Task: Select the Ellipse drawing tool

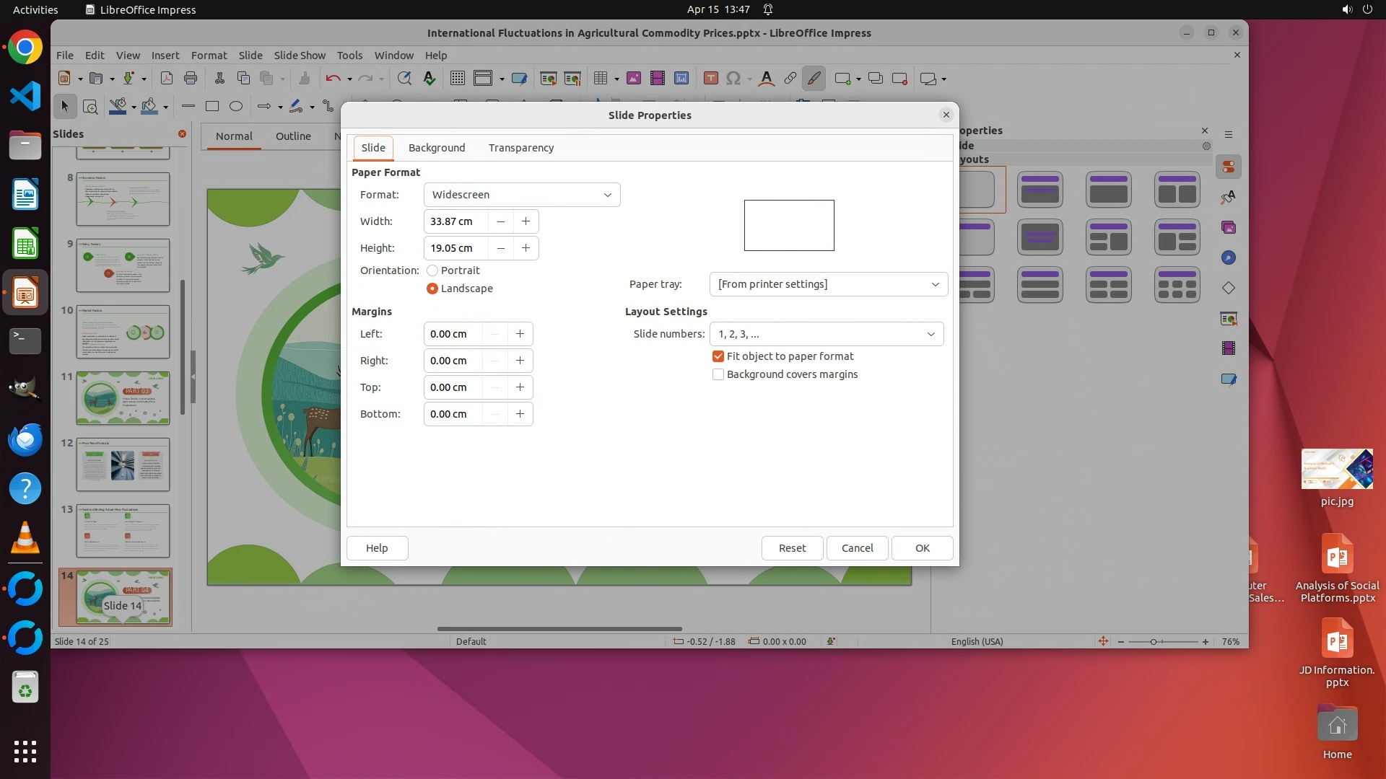Action: tap(236, 107)
